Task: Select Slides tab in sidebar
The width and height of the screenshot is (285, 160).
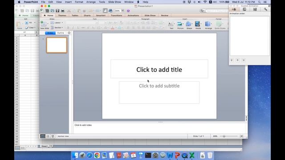Action: point(50,33)
